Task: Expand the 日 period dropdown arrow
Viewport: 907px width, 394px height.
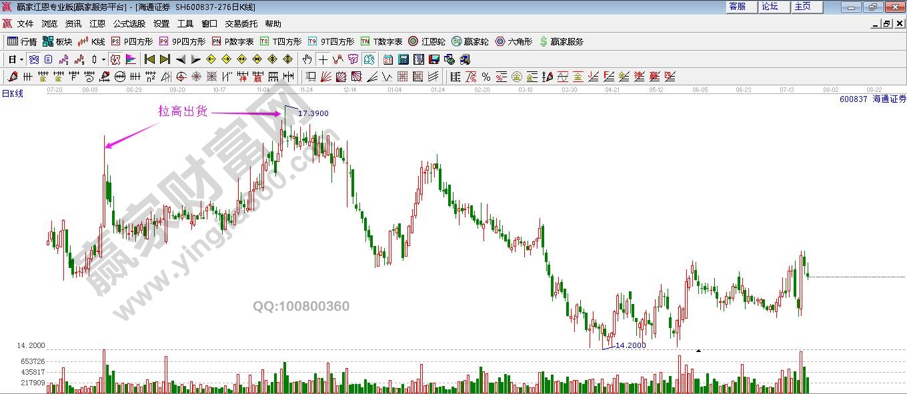Action: (21, 59)
